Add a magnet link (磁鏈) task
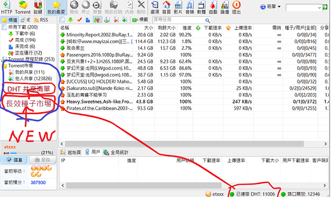331x197 pixels. [38, 7]
